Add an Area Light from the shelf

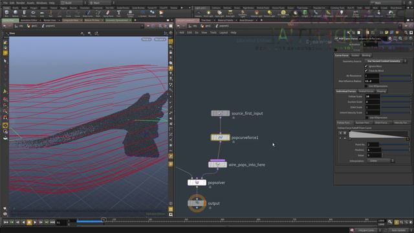(230, 14)
